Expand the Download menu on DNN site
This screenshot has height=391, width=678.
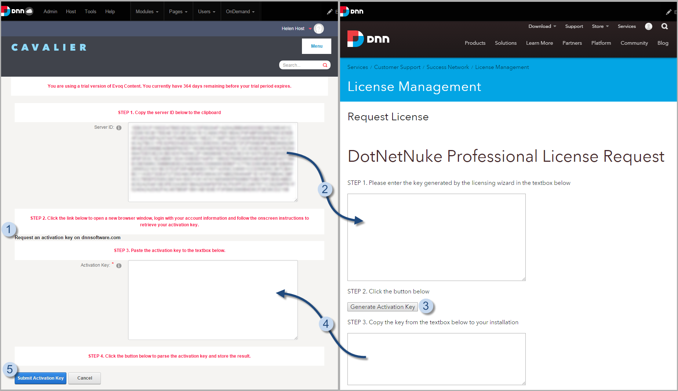pos(542,26)
